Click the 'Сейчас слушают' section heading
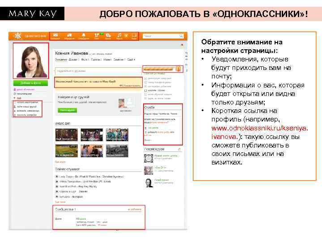The width and height of the screenshot is (322, 242). click(x=67, y=169)
